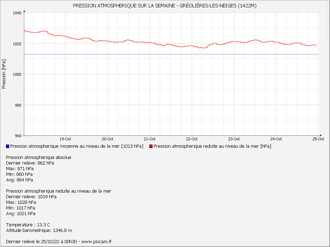This screenshot has width=330, height=247.
Task: Click the 'Pression atmospherique absolue' heading
Action: click(39, 158)
